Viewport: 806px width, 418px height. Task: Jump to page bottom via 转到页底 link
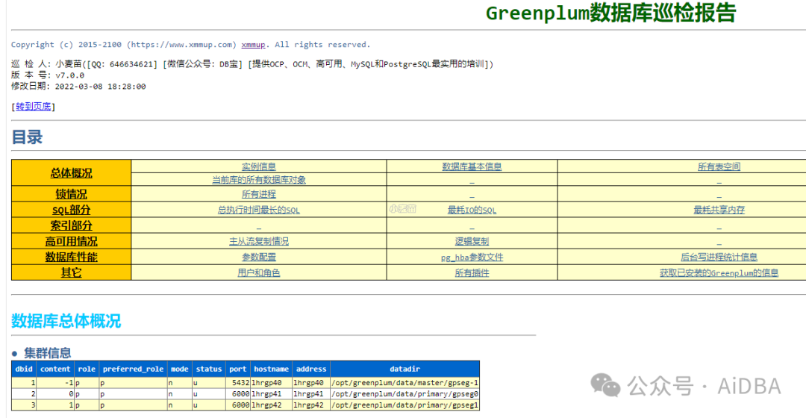34,107
